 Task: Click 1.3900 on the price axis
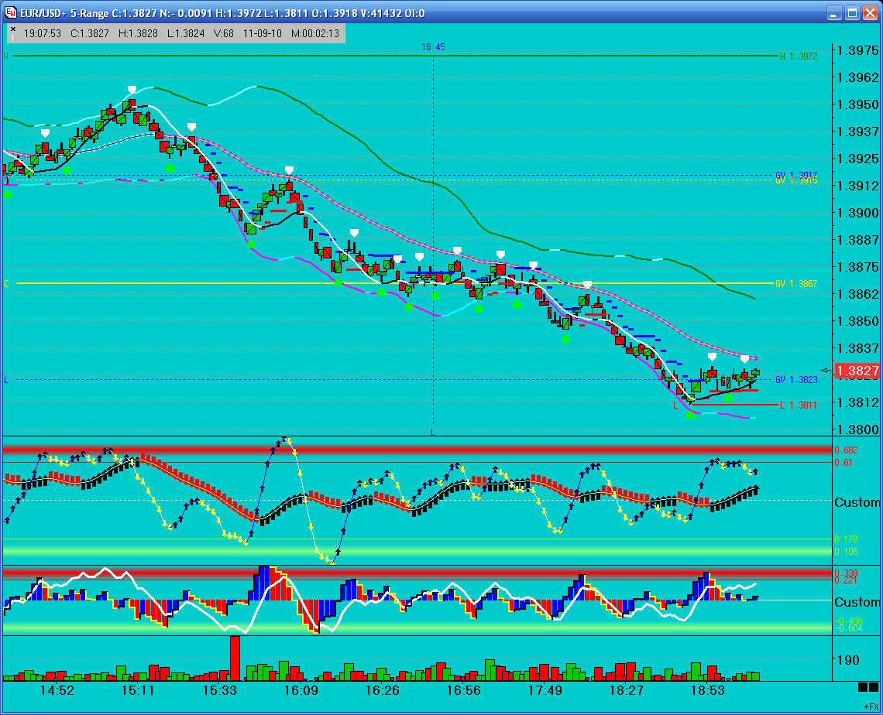pos(857,213)
